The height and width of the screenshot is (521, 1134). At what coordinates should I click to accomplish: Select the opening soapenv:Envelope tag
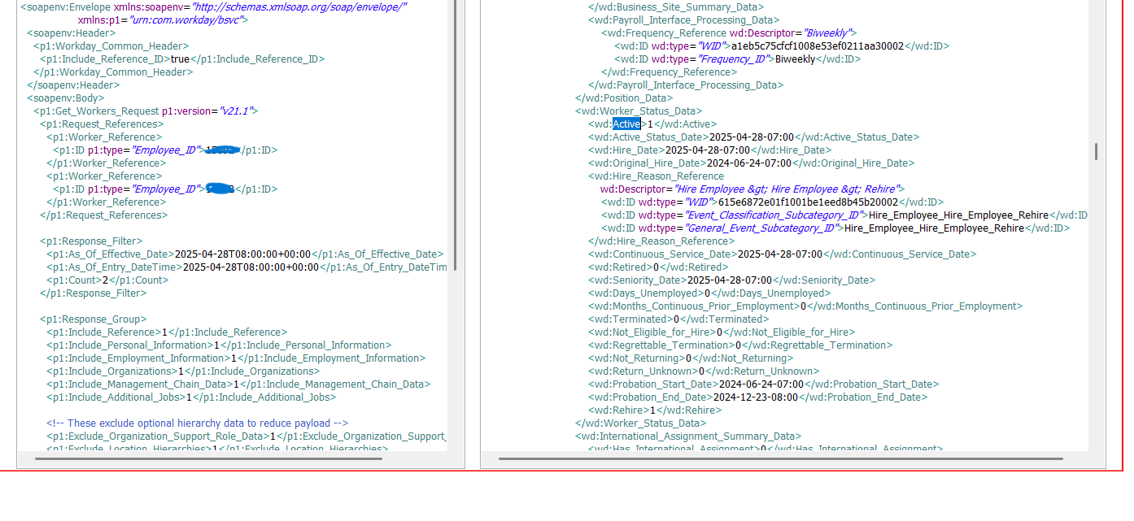click(x=214, y=7)
